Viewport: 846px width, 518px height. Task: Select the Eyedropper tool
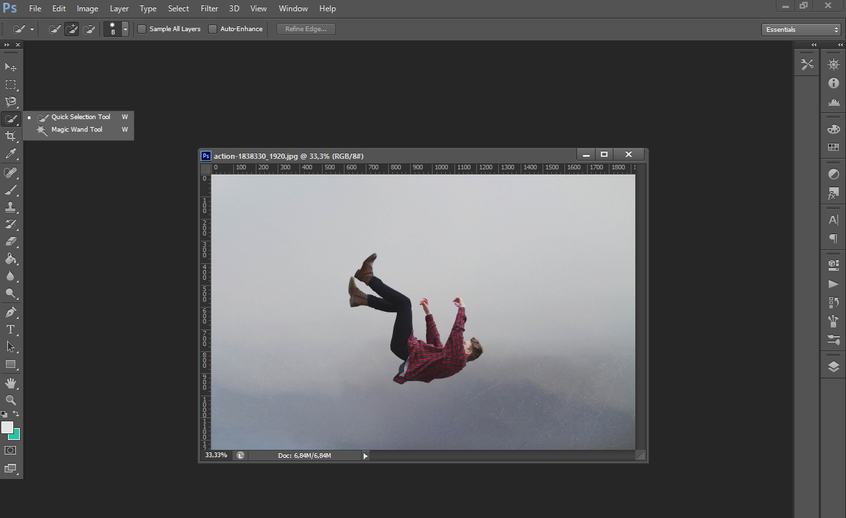click(11, 153)
